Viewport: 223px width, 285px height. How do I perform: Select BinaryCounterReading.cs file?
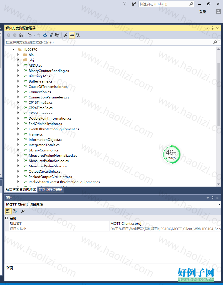[49, 71]
